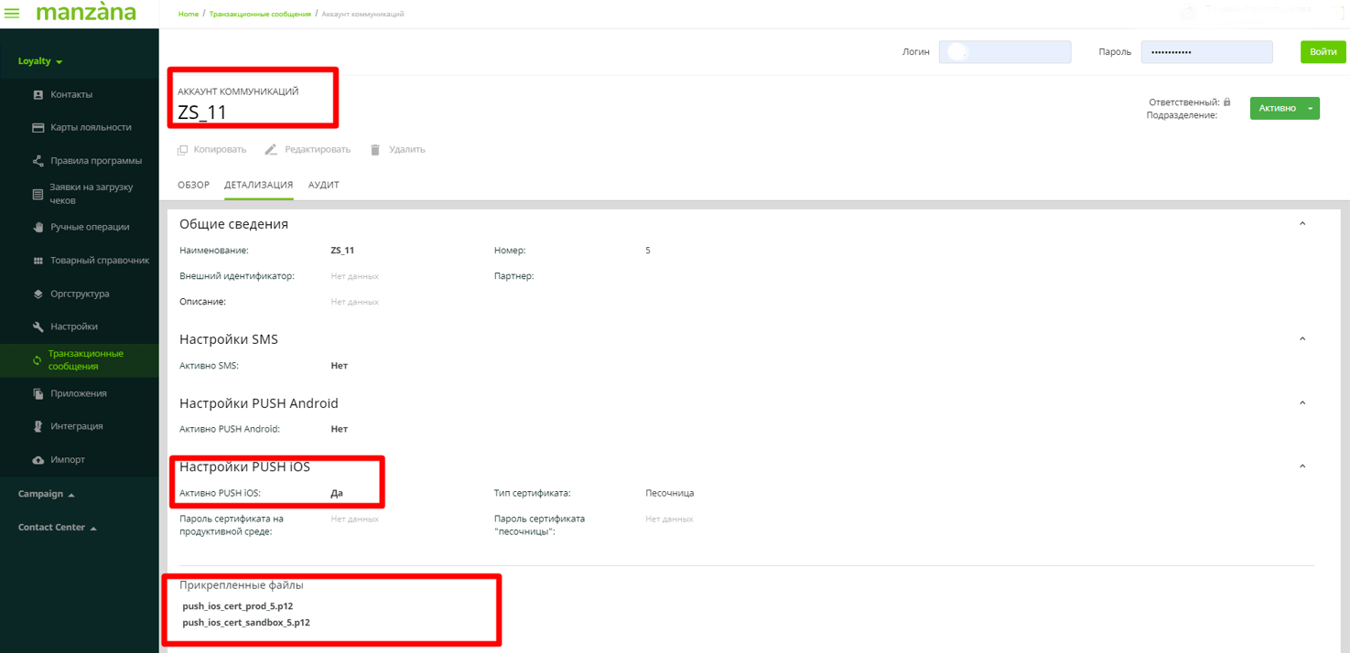The image size is (1350, 653).
Task: Collapse the Общие сведения section
Action: click(x=1302, y=224)
